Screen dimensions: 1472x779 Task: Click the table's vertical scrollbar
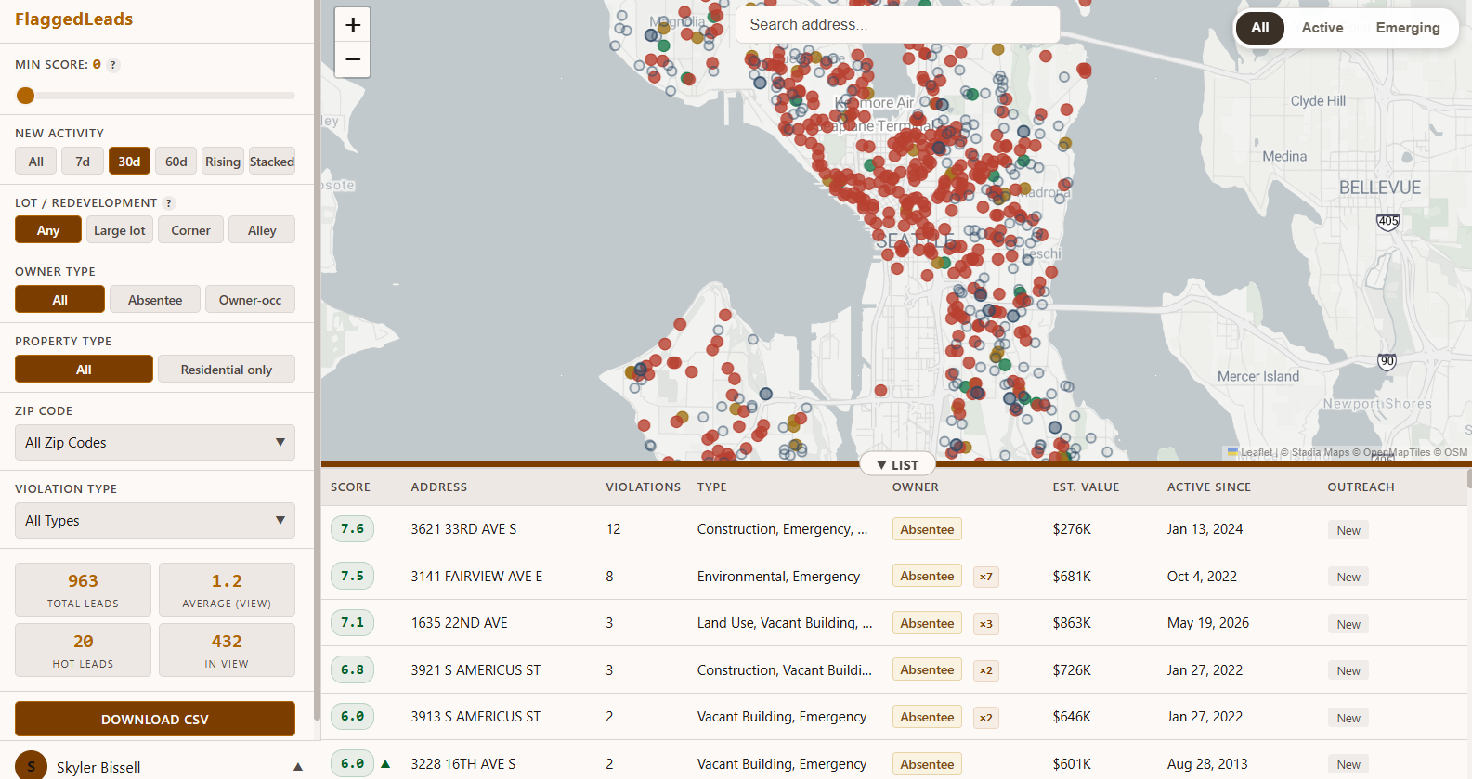(1468, 478)
